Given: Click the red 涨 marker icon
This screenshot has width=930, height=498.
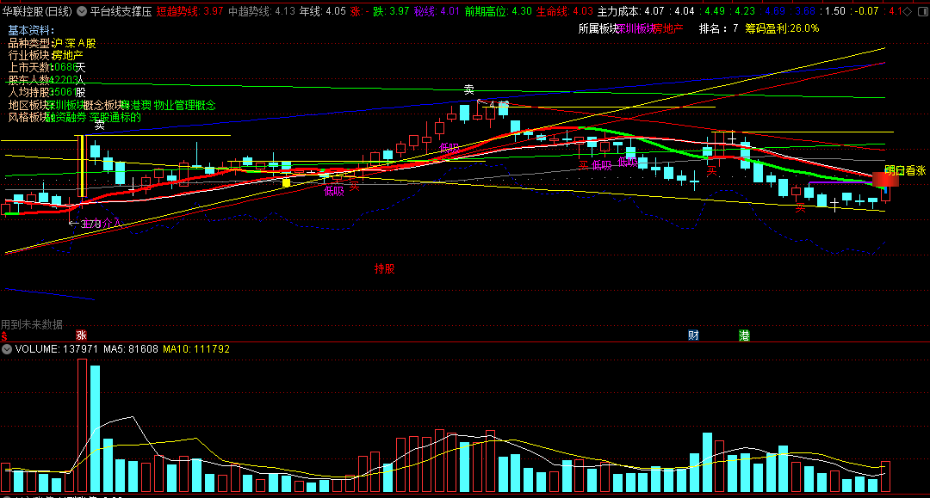Looking at the screenshot, I should click(x=81, y=335).
